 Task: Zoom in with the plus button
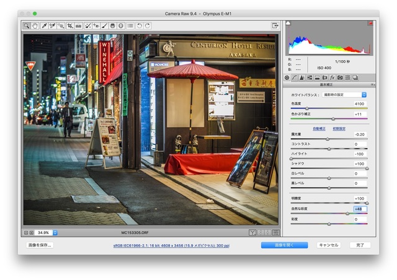pos(32,233)
